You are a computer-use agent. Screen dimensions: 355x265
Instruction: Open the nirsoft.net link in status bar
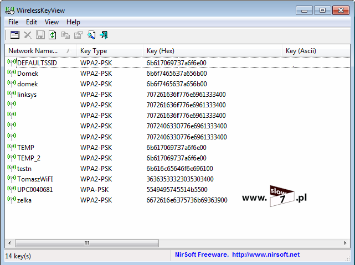[x=266, y=255]
